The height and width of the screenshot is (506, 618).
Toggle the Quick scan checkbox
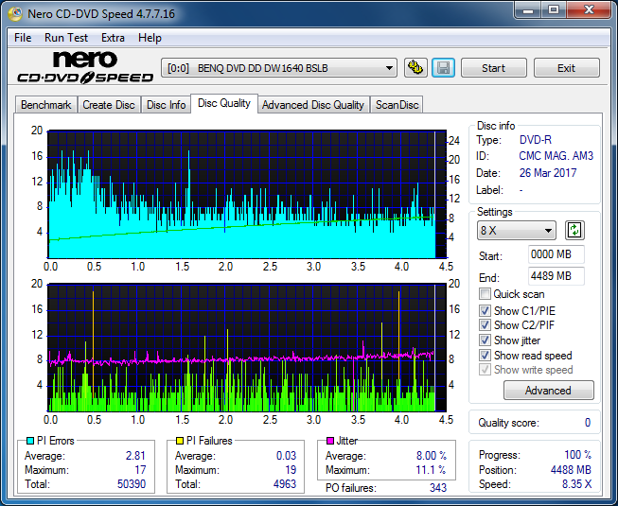tap(485, 294)
